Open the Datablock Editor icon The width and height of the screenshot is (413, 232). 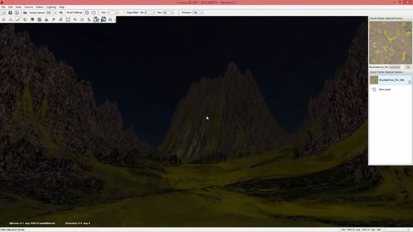pyautogui.click(x=39, y=19)
